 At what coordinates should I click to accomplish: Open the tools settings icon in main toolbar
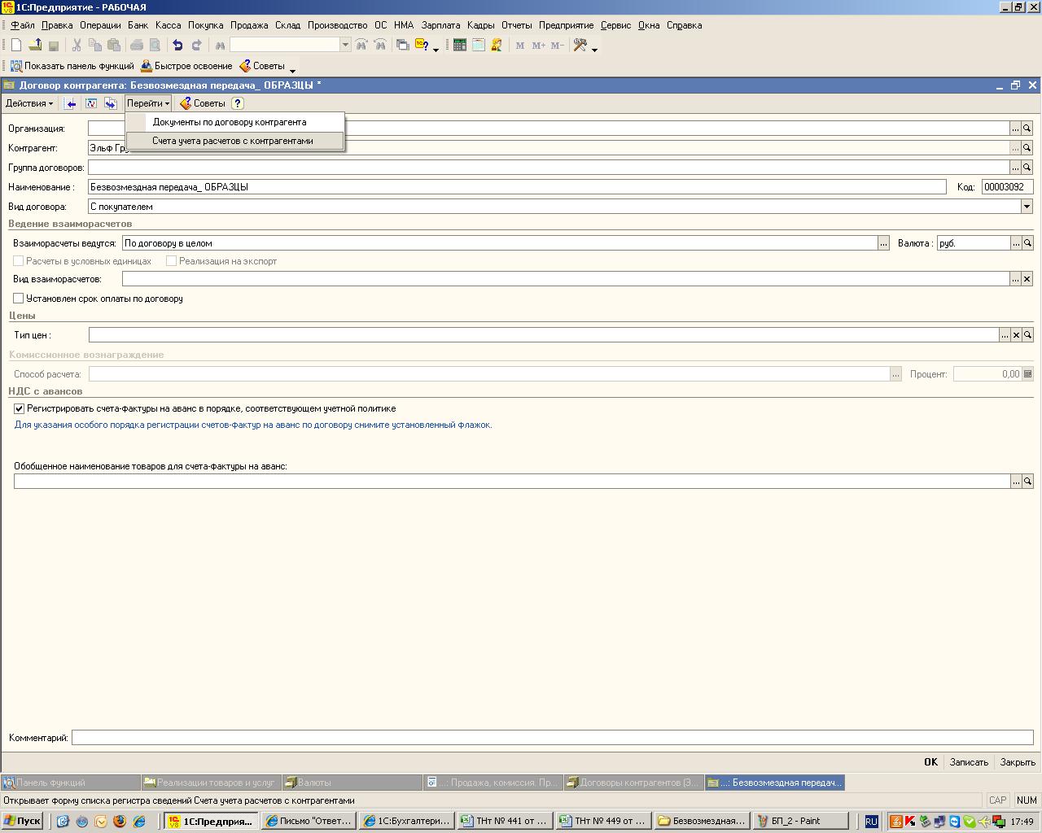(580, 46)
